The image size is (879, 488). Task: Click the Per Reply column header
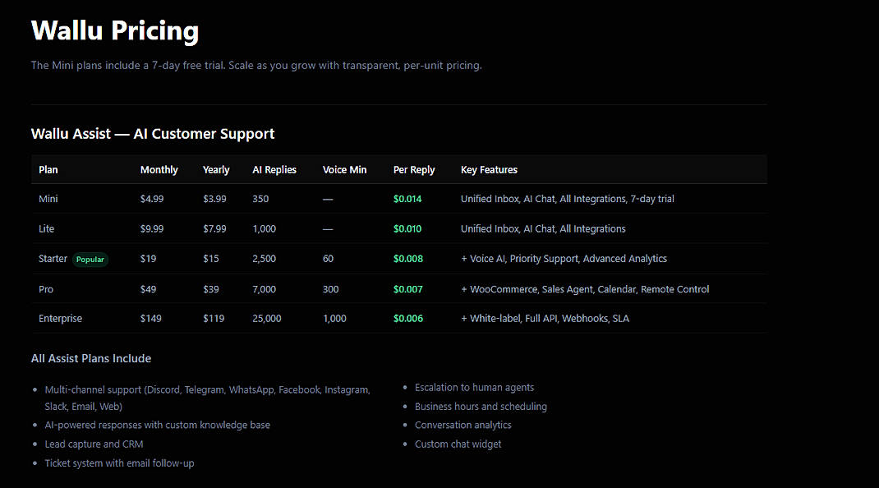pyautogui.click(x=414, y=169)
